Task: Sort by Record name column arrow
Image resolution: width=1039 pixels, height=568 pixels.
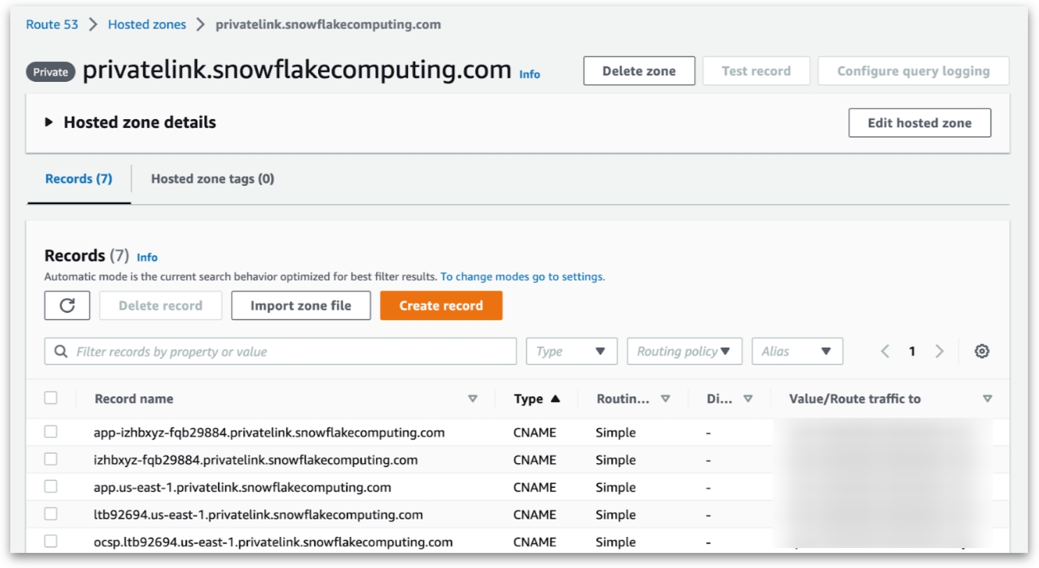Action: [473, 399]
